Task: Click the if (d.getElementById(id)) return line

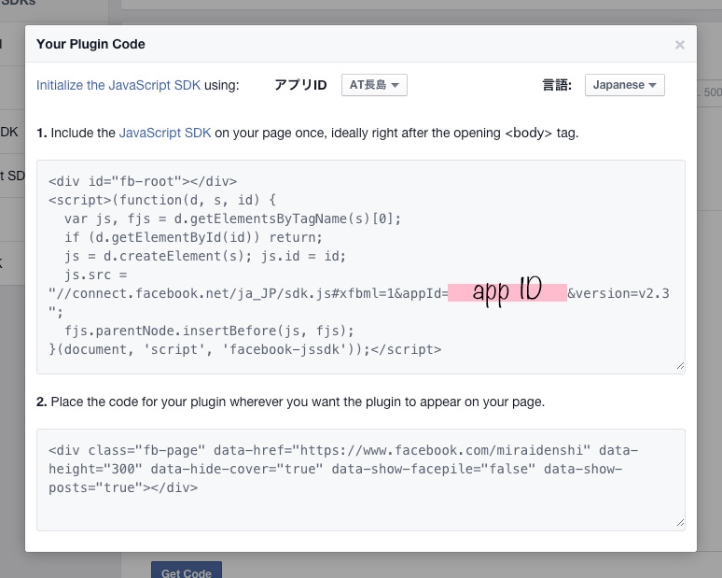Action: [193, 237]
